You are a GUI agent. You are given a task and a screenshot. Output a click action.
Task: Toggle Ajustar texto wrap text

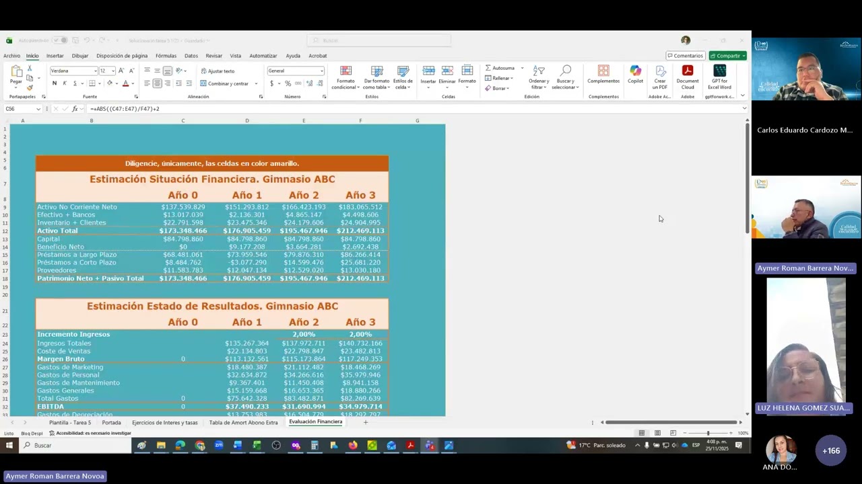(218, 71)
